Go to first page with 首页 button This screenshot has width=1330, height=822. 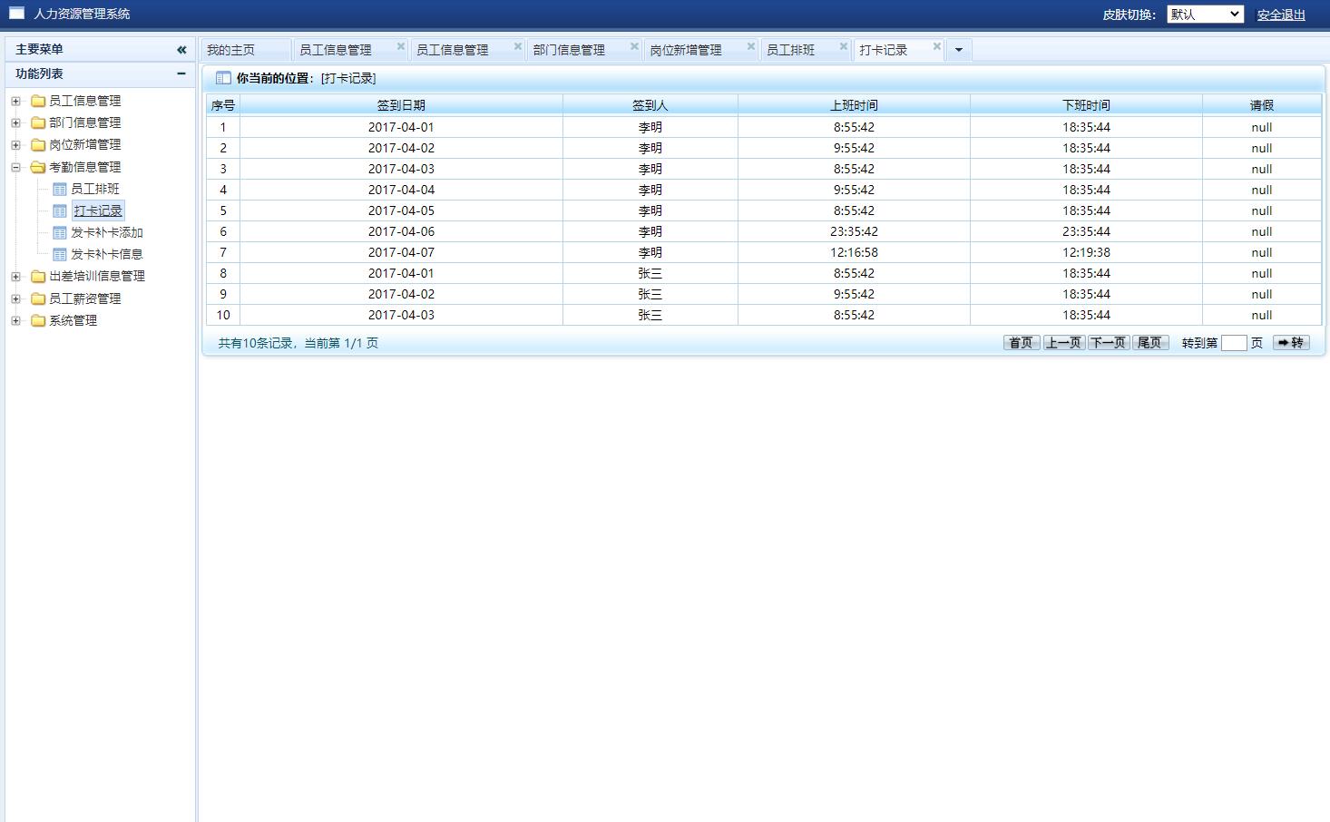pyautogui.click(x=1022, y=342)
